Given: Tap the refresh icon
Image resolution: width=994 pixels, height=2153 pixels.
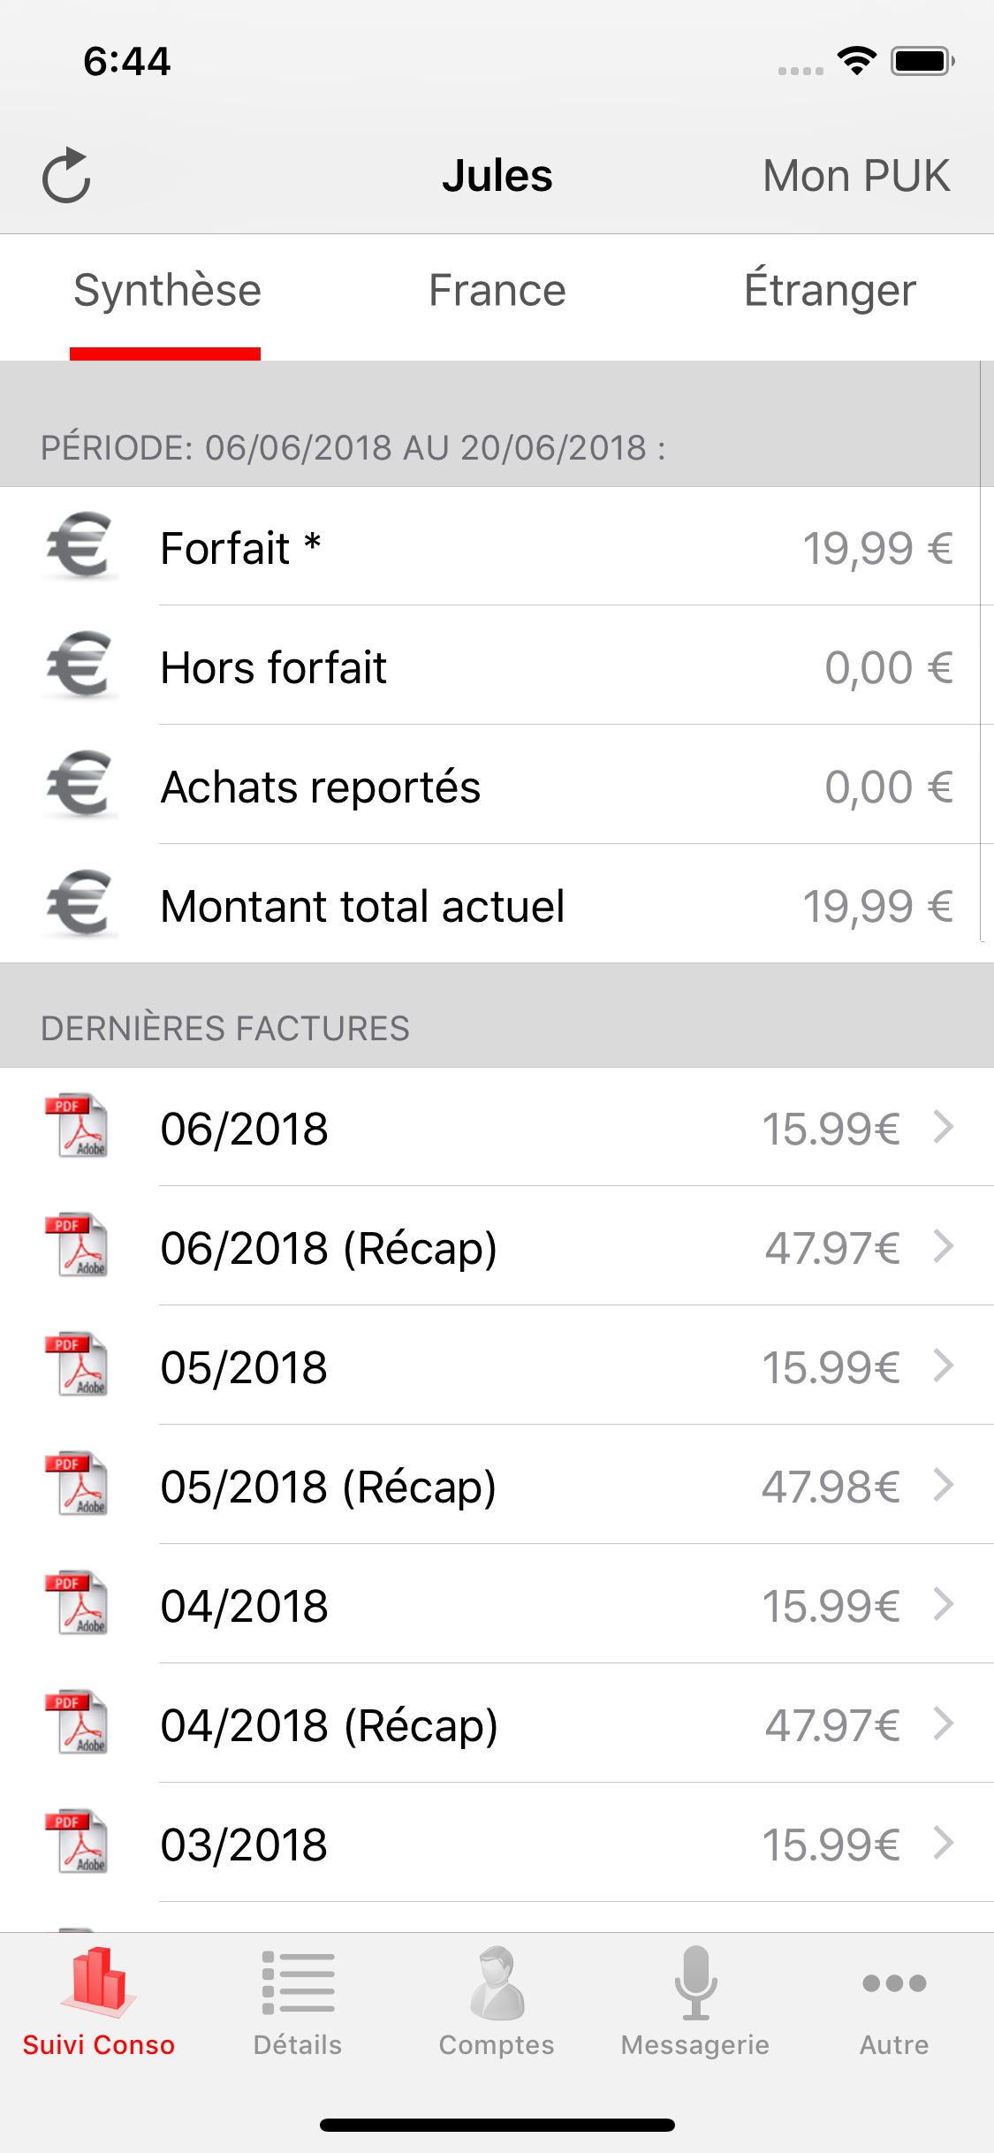Looking at the screenshot, I should pos(67,175).
